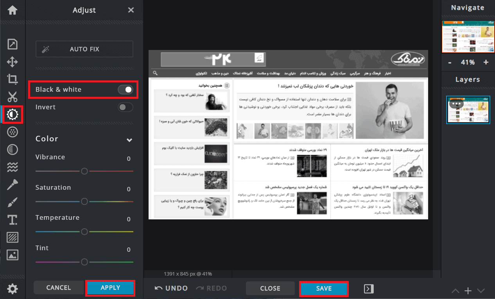
Task: Click the image size status text
Action: [188, 274]
